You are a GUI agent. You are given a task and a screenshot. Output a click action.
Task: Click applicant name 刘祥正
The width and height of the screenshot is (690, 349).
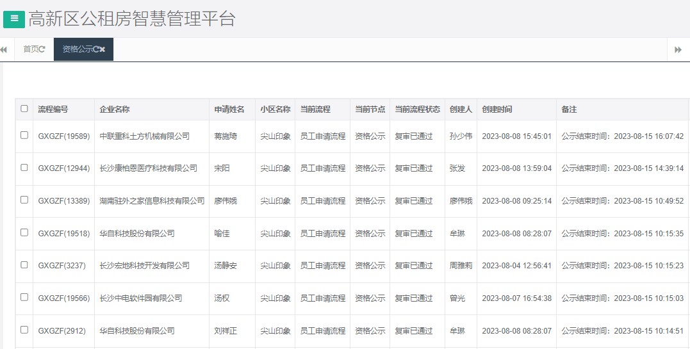tap(226, 330)
